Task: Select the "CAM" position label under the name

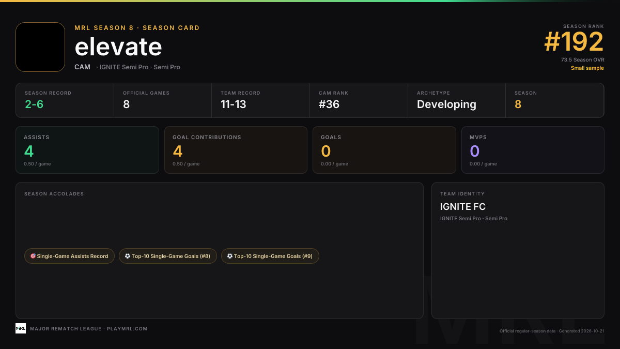Action: pos(82,67)
